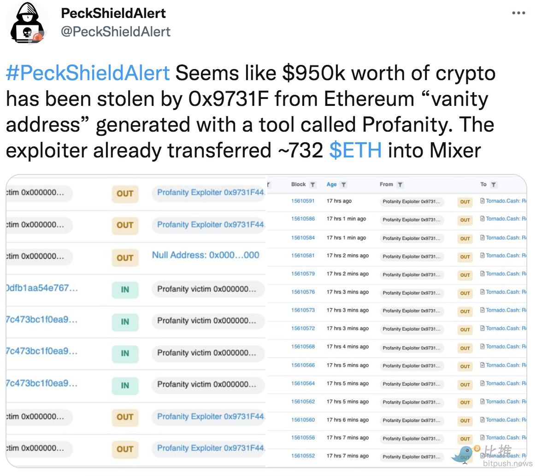Open the @PeckShieldAlert handle
542x476 pixels.
pyautogui.click(x=115, y=31)
